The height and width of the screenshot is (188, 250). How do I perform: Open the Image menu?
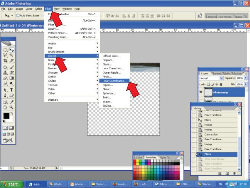pyautogui.click(x=19, y=9)
